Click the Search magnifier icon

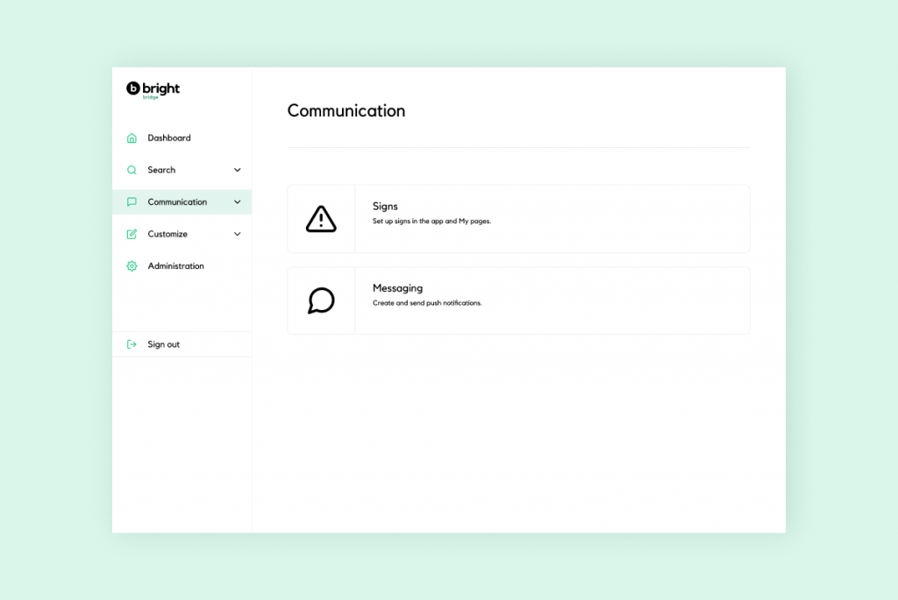click(x=132, y=170)
